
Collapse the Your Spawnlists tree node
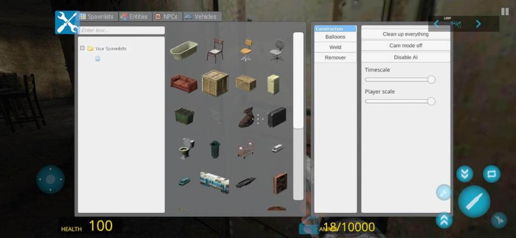(82, 48)
